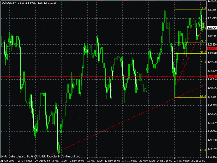
Task: Select the steep solid red trendline
Action: click(191, 52)
